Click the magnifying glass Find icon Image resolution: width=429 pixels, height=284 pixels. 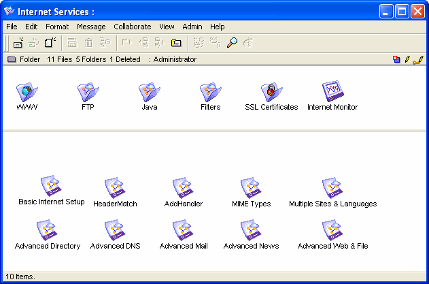(232, 43)
